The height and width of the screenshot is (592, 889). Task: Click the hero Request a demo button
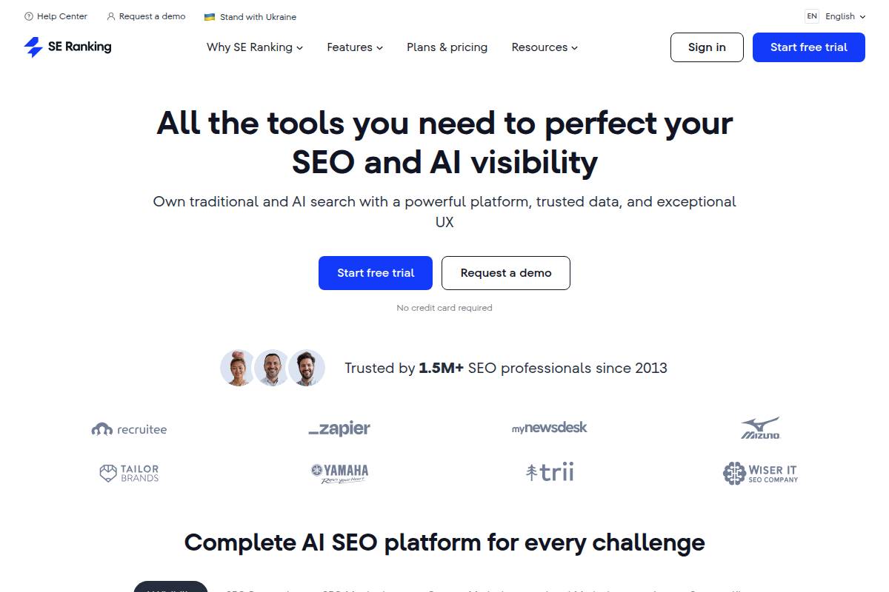pos(506,273)
